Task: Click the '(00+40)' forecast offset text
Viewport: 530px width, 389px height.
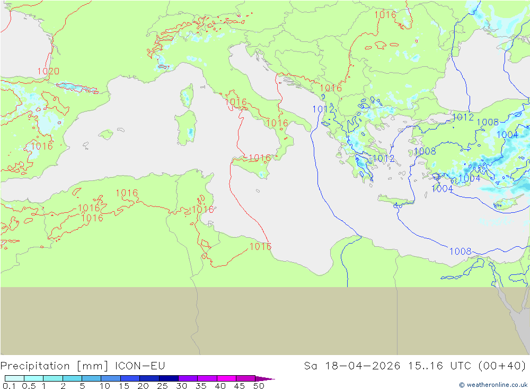Action: [x=502, y=366]
